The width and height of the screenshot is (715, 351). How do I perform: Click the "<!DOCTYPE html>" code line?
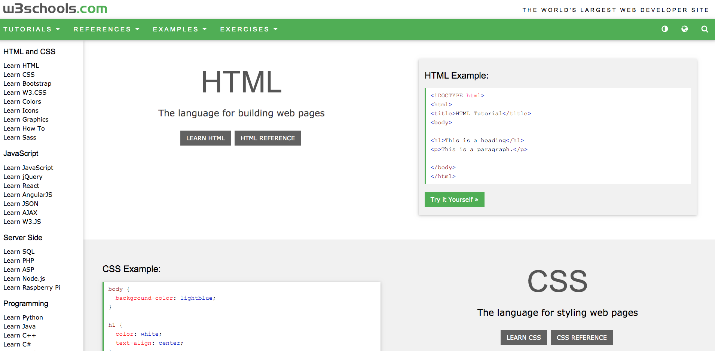pos(457,95)
